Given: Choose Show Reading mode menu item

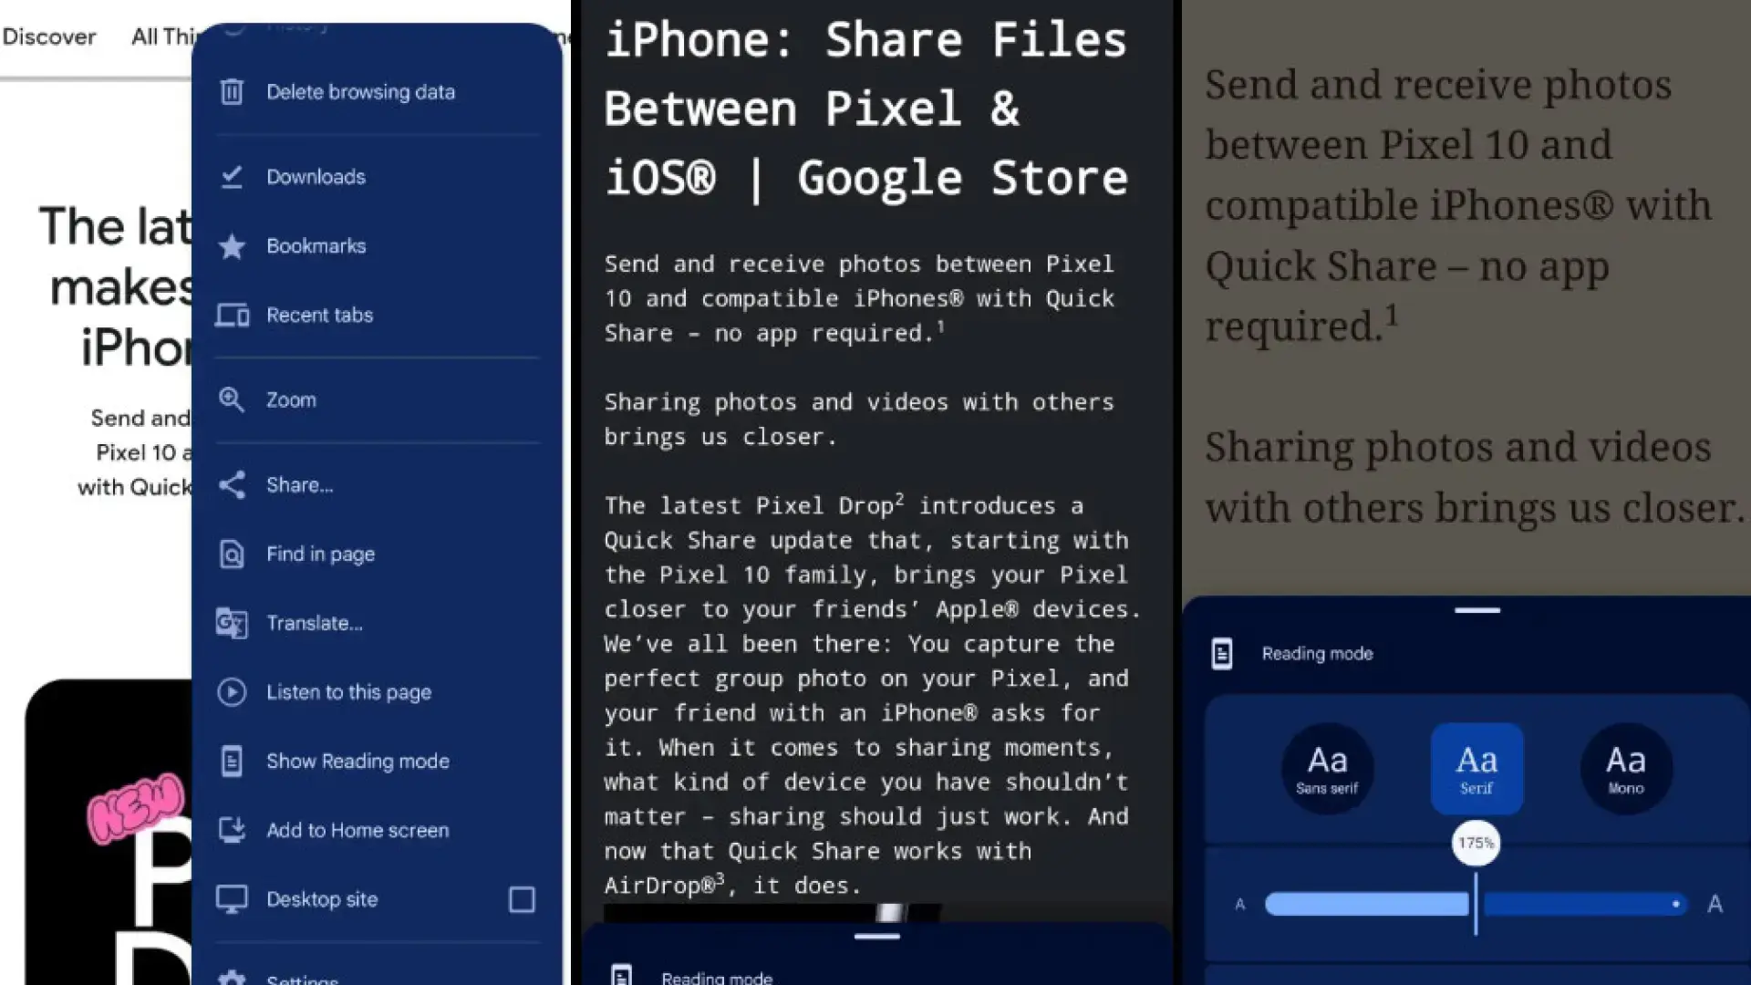Looking at the screenshot, I should (x=357, y=762).
